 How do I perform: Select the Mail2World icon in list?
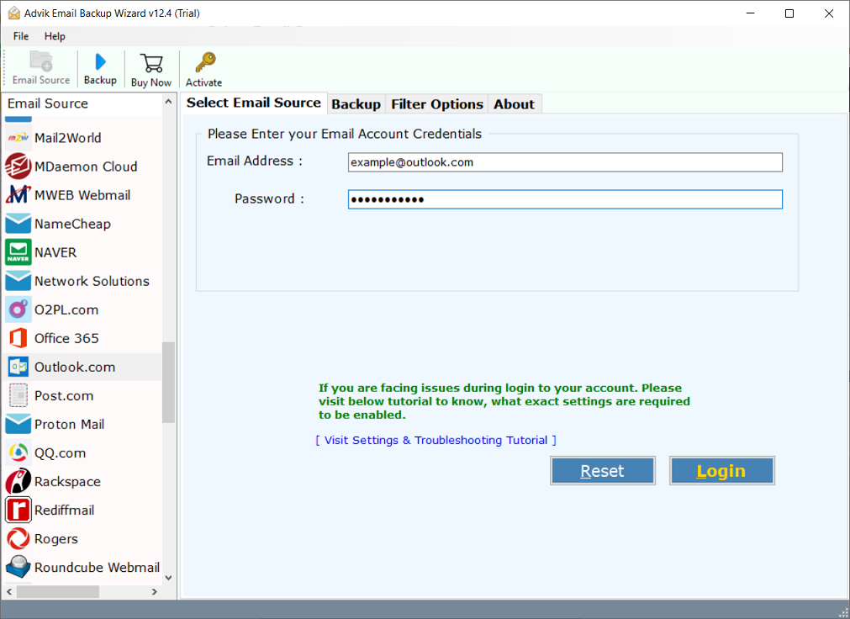coord(18,138)
